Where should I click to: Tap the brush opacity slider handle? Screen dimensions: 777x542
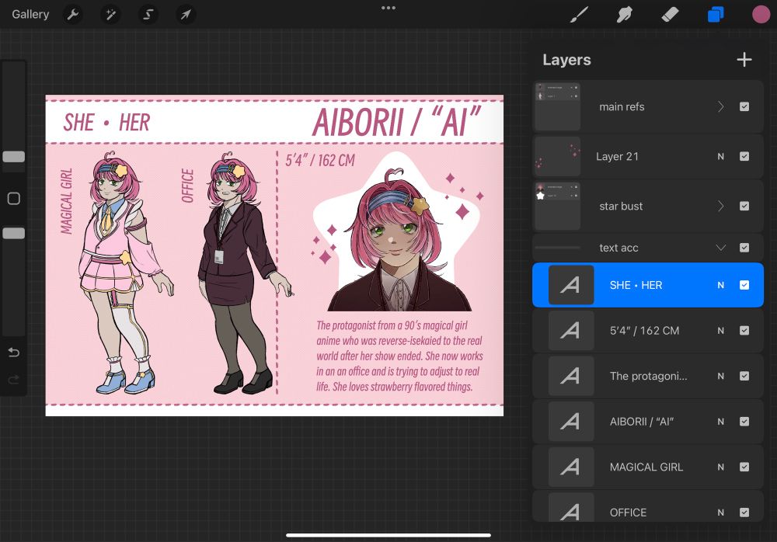click(14, 234)
